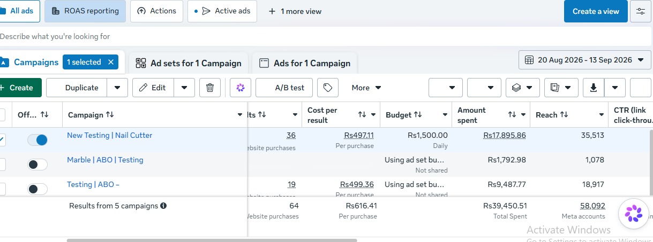Open the More dropdown menu
The height and width of the screenshot is (242, 653).
(x=366, y=88)
